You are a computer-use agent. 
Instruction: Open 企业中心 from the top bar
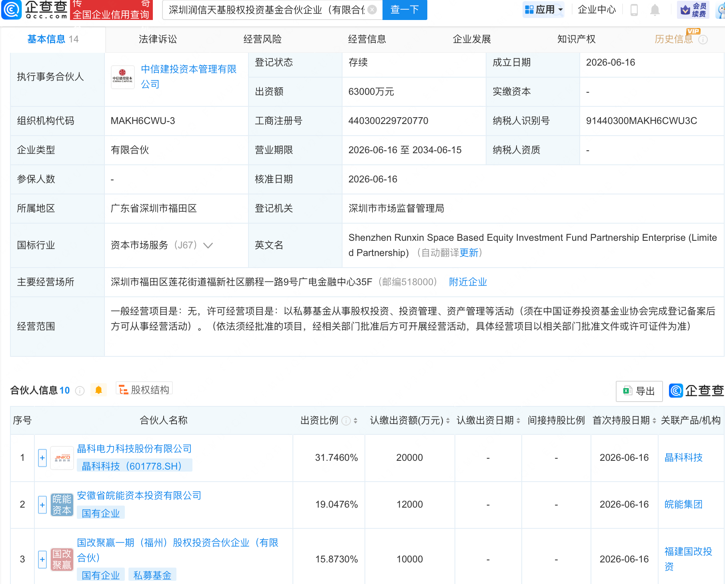click(x=597, y=10)
